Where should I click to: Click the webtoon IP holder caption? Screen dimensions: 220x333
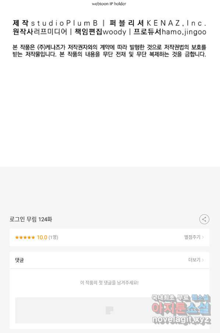[x=109, y=4]
